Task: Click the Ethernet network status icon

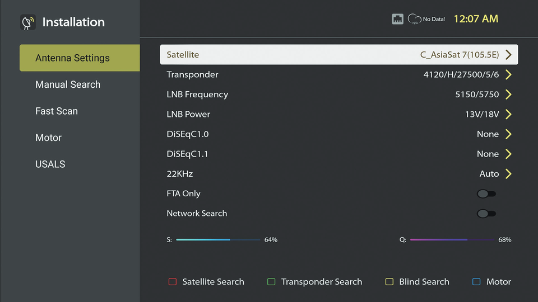Action: 397,19
